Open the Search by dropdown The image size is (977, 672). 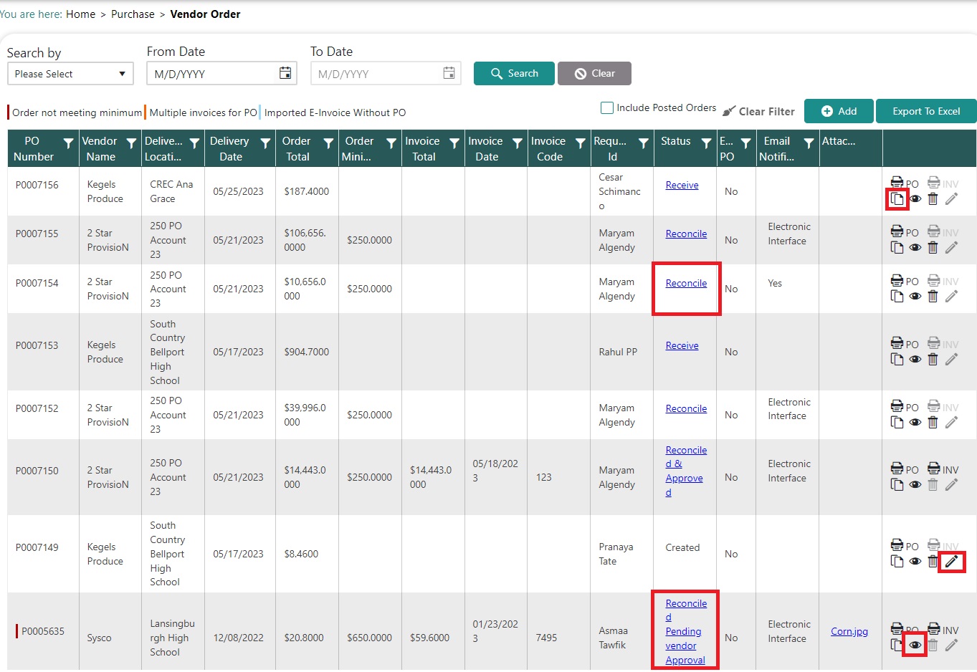tap(70, 74)
